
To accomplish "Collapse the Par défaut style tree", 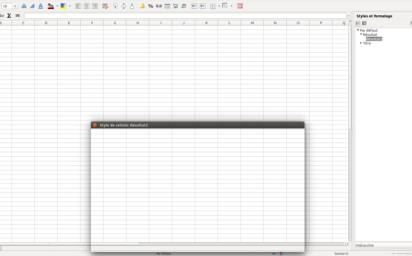I will tap(358, 30).
